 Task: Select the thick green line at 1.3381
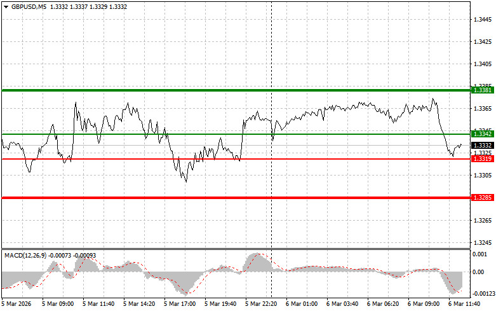coord(191,90)
